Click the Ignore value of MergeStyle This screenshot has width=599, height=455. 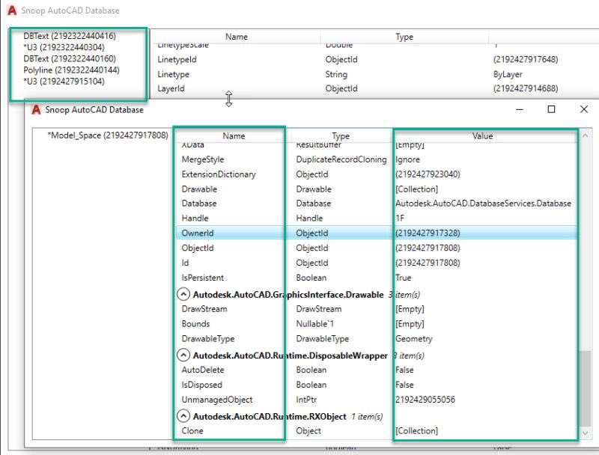coord(407,159)
